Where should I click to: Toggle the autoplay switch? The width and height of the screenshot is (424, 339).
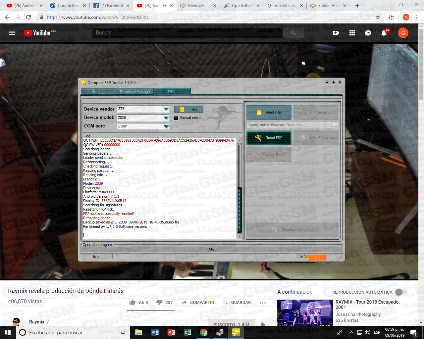[401, 292]
